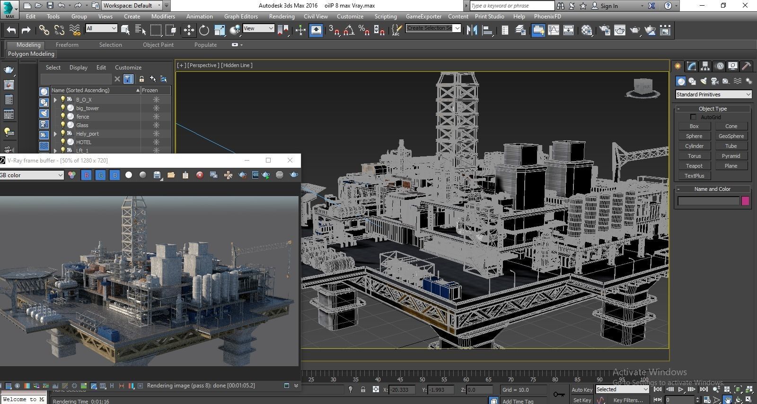The height and width of the screenshot is (404, 757).
Task: Click the Cylinder primitive button
Action: click(694, 146)
